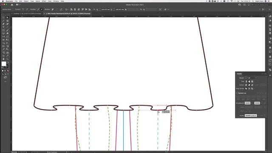Align stroke to outside
272x153 pixels.
pos(252,89)
